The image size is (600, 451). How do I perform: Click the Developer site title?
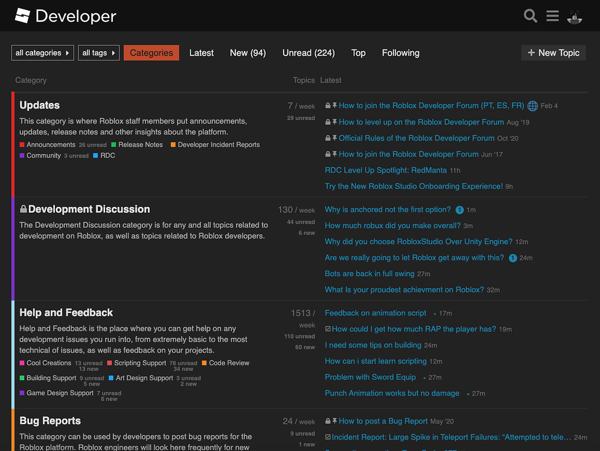(x=76, y=16)
